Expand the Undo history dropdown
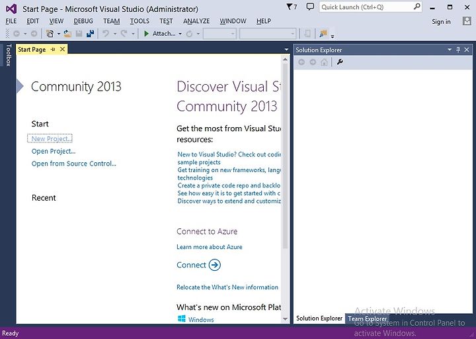 [x=115, y=34]
